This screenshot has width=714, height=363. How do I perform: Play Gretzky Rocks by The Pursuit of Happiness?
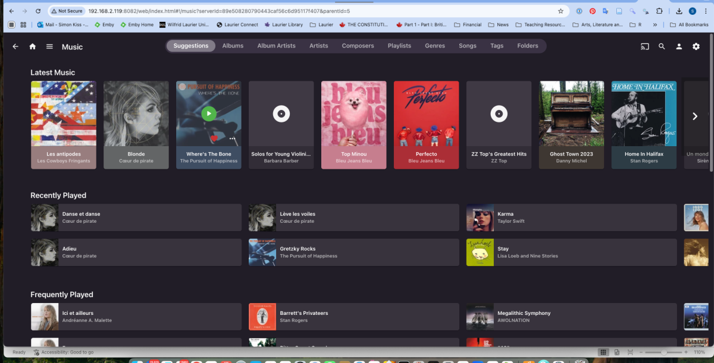tap(354, 252)
